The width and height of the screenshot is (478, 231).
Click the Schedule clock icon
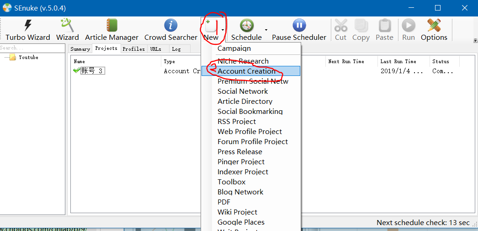pos(247,25)
